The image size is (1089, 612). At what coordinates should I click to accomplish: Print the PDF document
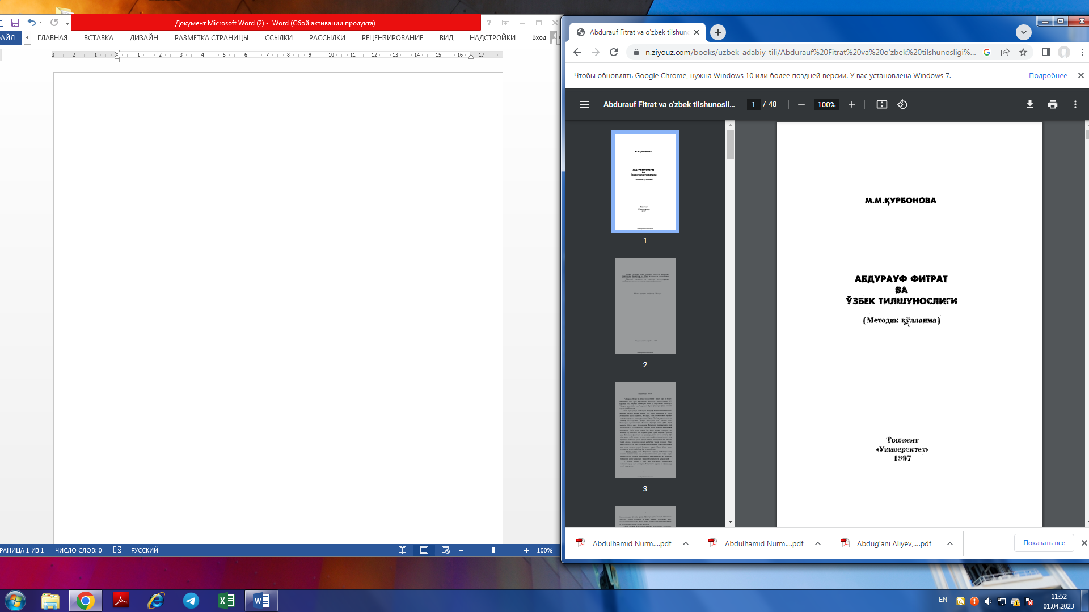(x=1052, y=104)
